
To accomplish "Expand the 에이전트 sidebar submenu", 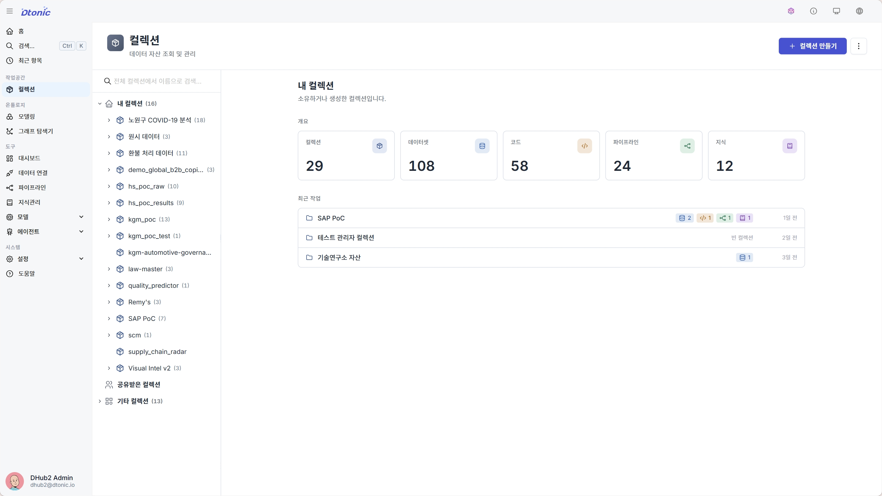I will pos(81,231).
